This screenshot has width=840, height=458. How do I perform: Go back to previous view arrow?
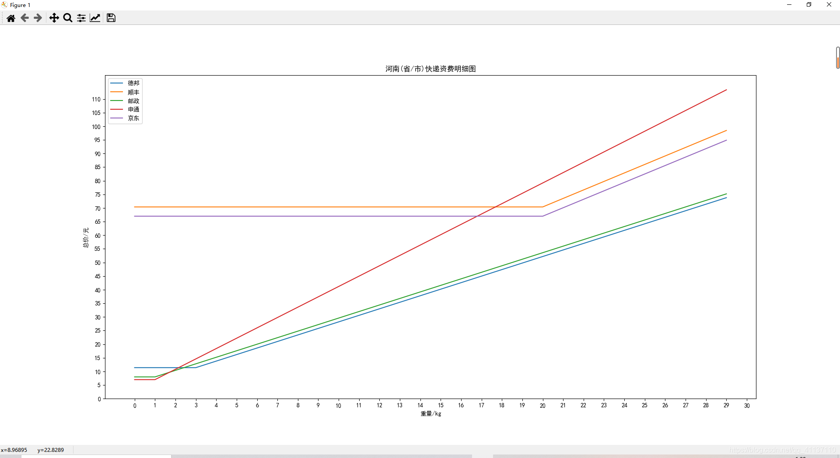24,18
